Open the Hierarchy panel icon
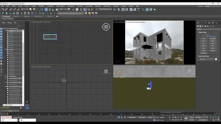Viewport: 221px width, 124px height. [x=205, y=23]
